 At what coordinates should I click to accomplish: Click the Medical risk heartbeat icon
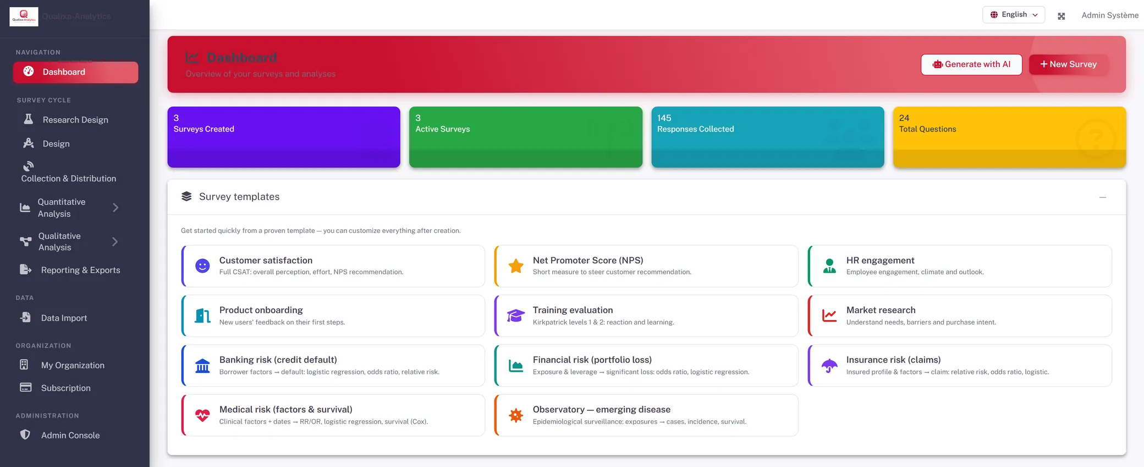click(x=202, y=415)
